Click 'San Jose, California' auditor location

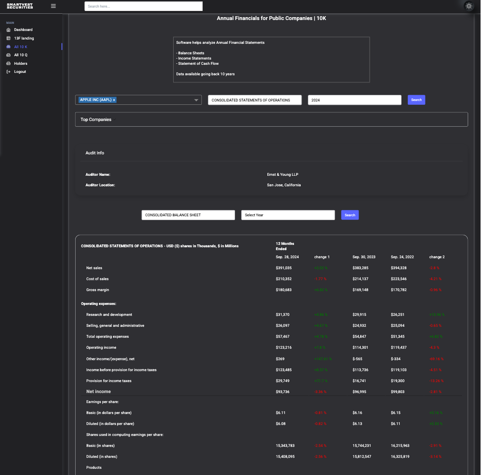pos(284,185)
